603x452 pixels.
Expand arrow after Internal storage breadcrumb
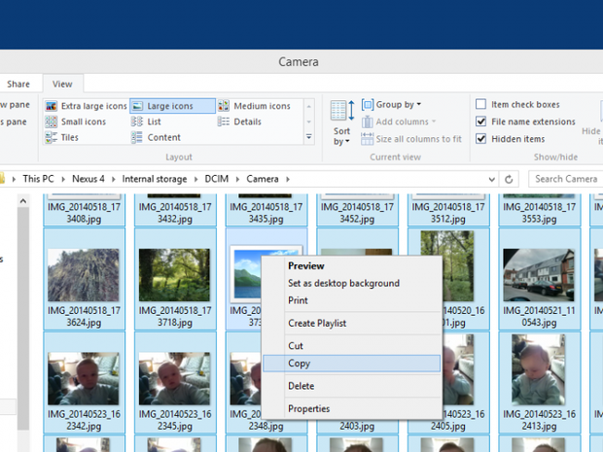pyautogui.click(x=196, y=179)
